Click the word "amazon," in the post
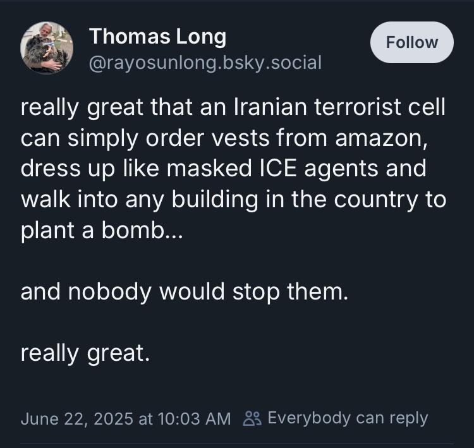474x448 pixels. coord(386,138)
